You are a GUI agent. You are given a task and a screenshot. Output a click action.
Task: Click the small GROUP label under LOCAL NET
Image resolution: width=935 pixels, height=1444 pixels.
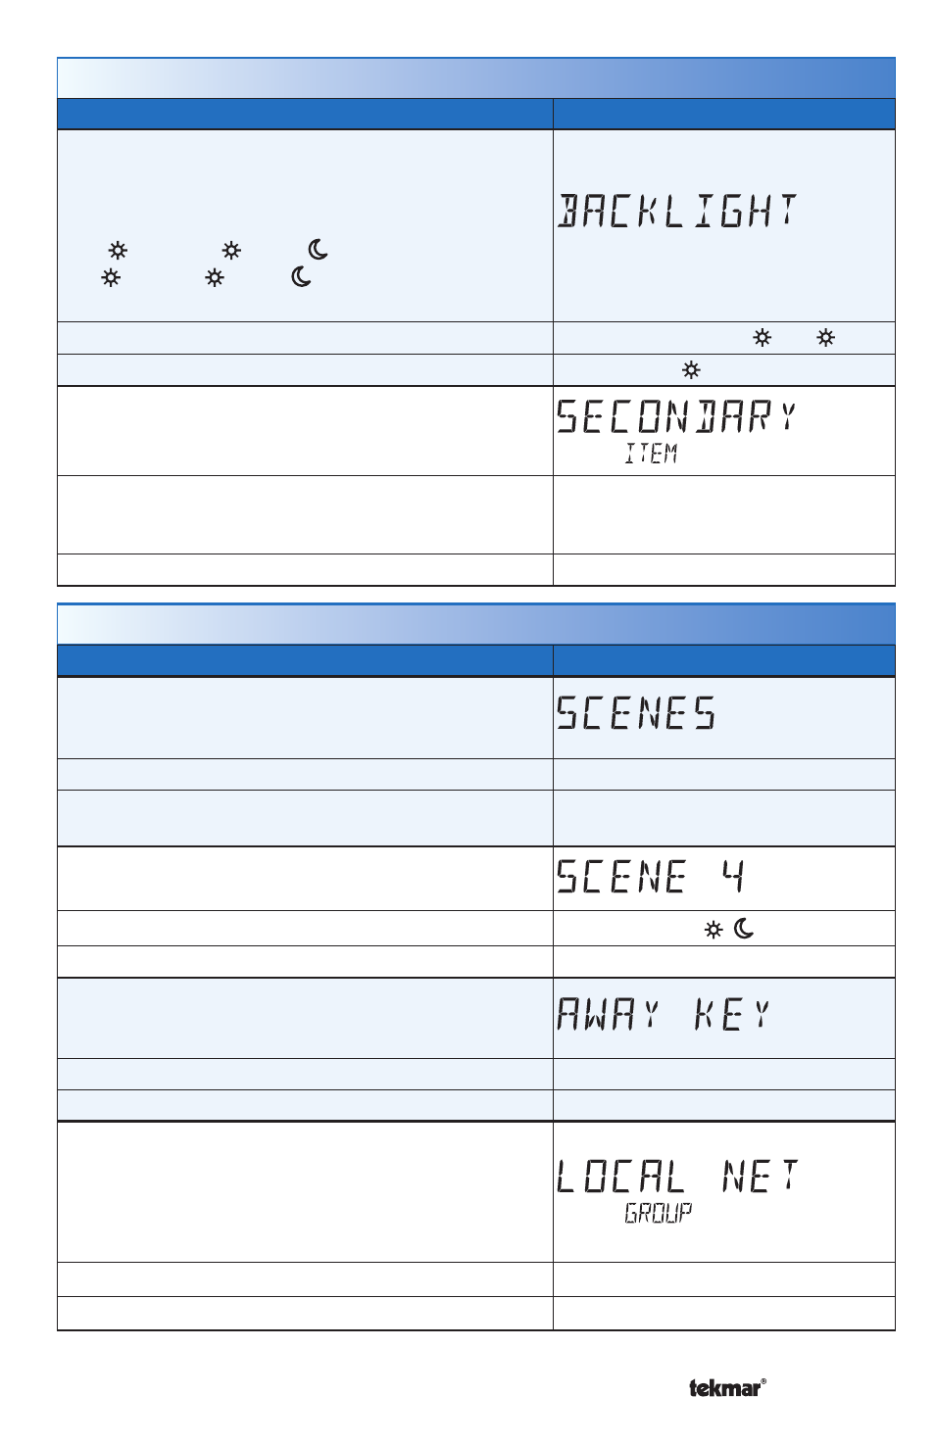658,1213
